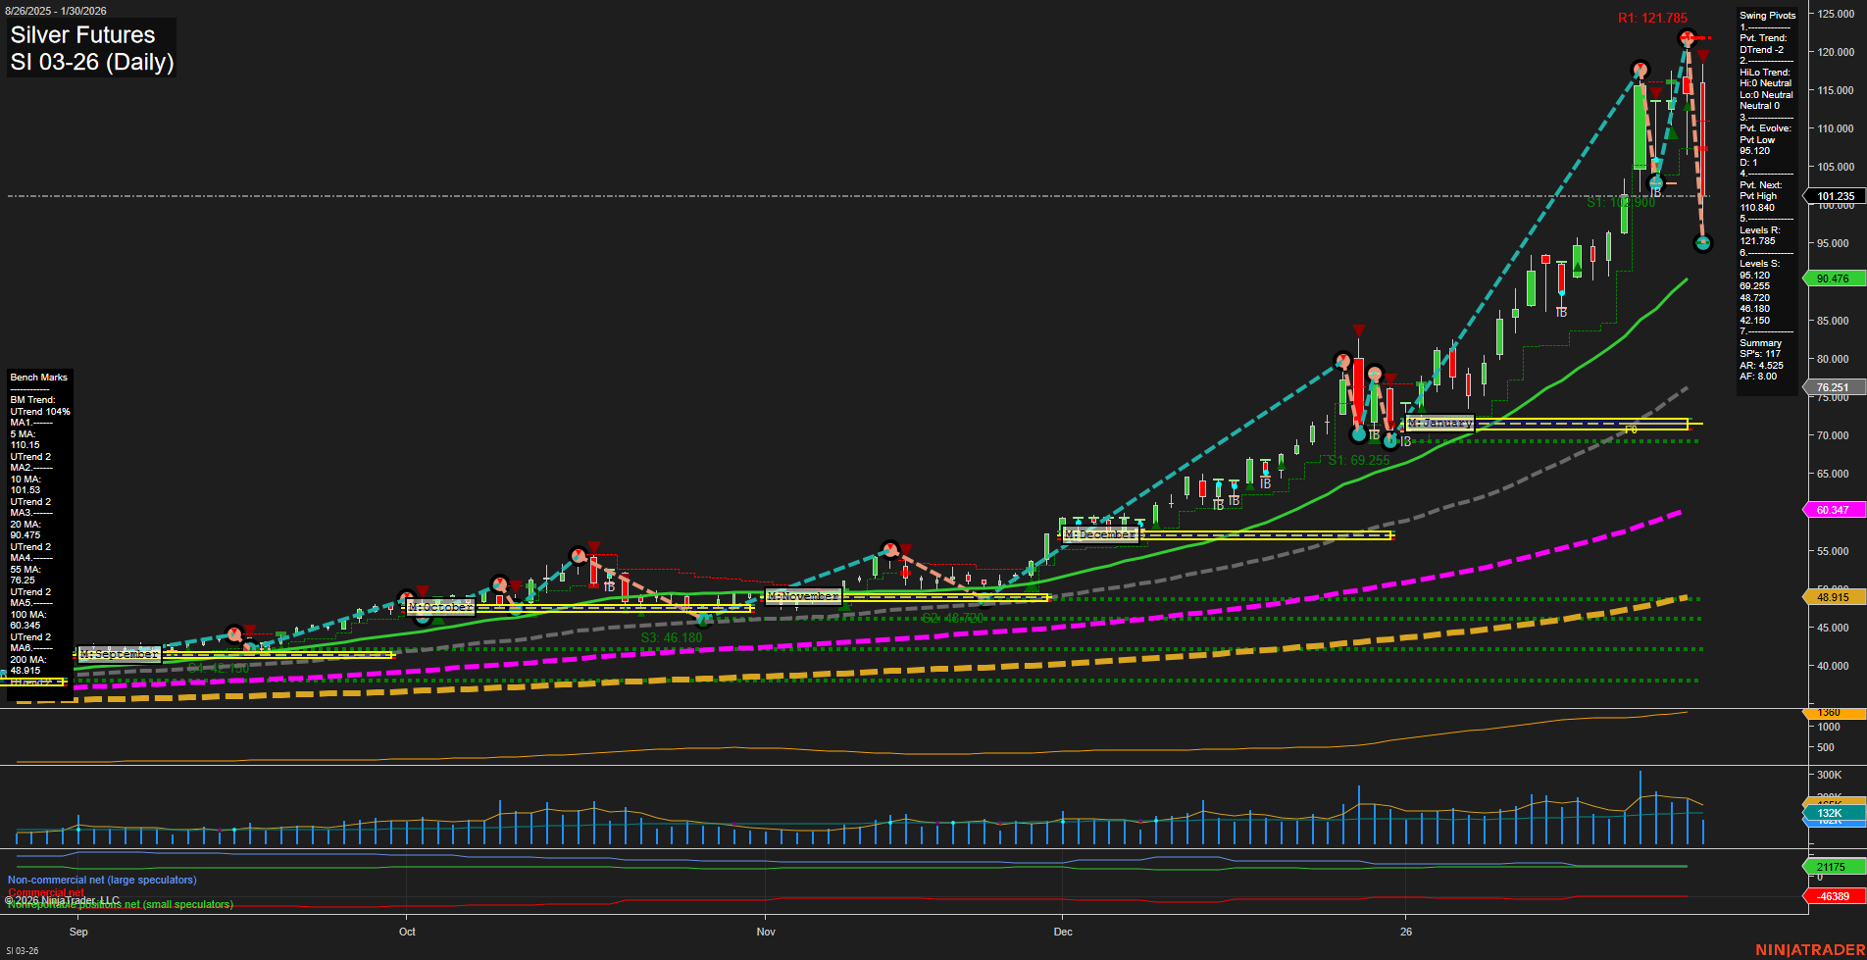Screen dimensions: 1867x960
Task: Click the globe pivot marker at the R1 121.785 peak
Action: click(1688, 38)
